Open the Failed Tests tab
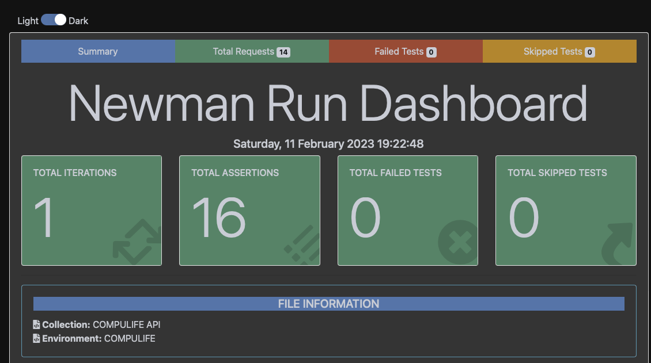 tap(406, 51)
